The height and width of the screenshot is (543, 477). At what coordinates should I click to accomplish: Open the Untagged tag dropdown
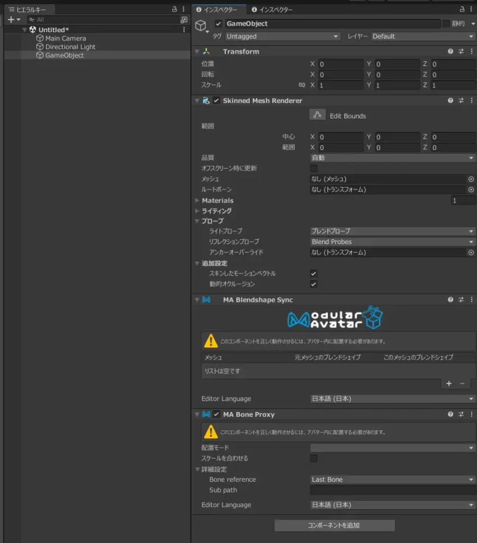coord(283,36)
